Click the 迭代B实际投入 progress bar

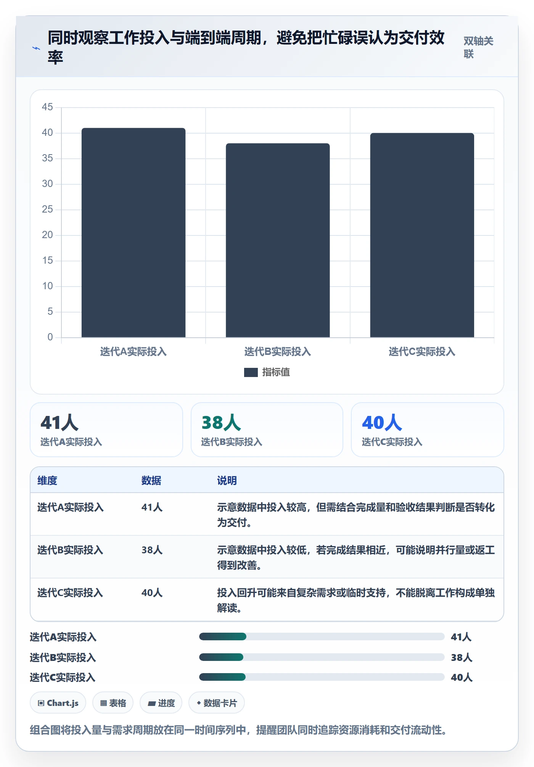(x=322, y=657)
